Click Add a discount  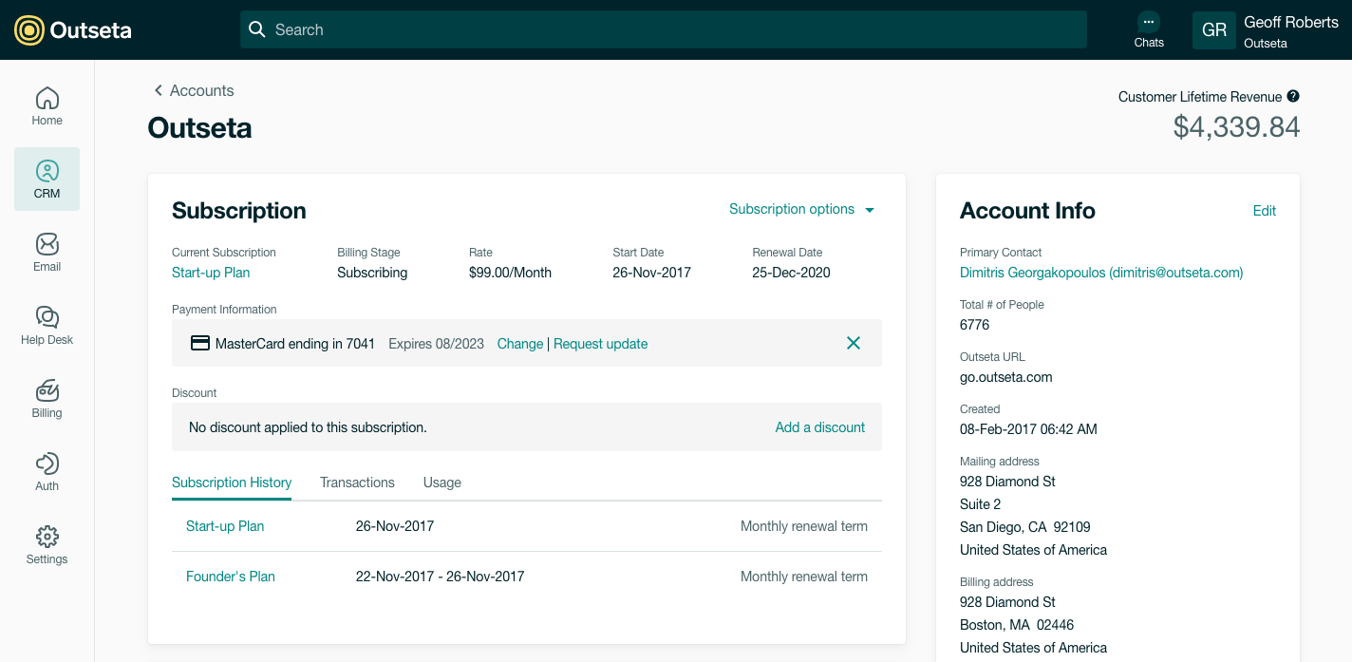(x=819, y=427)
